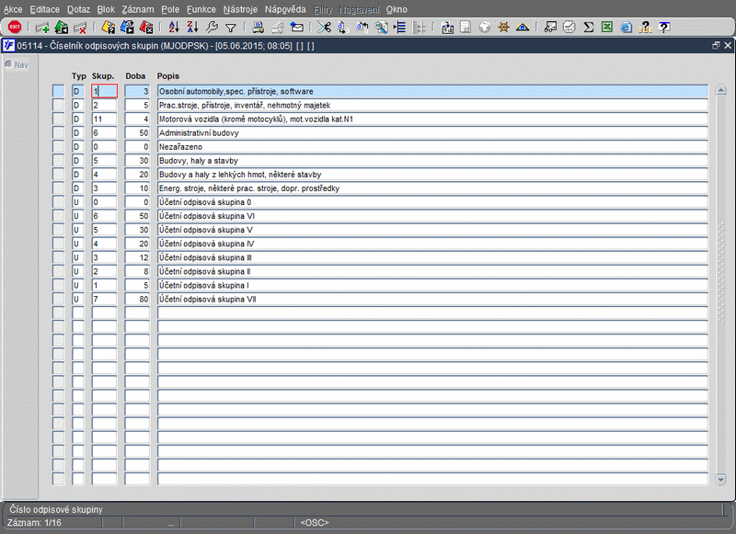Open the Záznam menu
This screenshot has height=534, width=736.
click(137, 9)
